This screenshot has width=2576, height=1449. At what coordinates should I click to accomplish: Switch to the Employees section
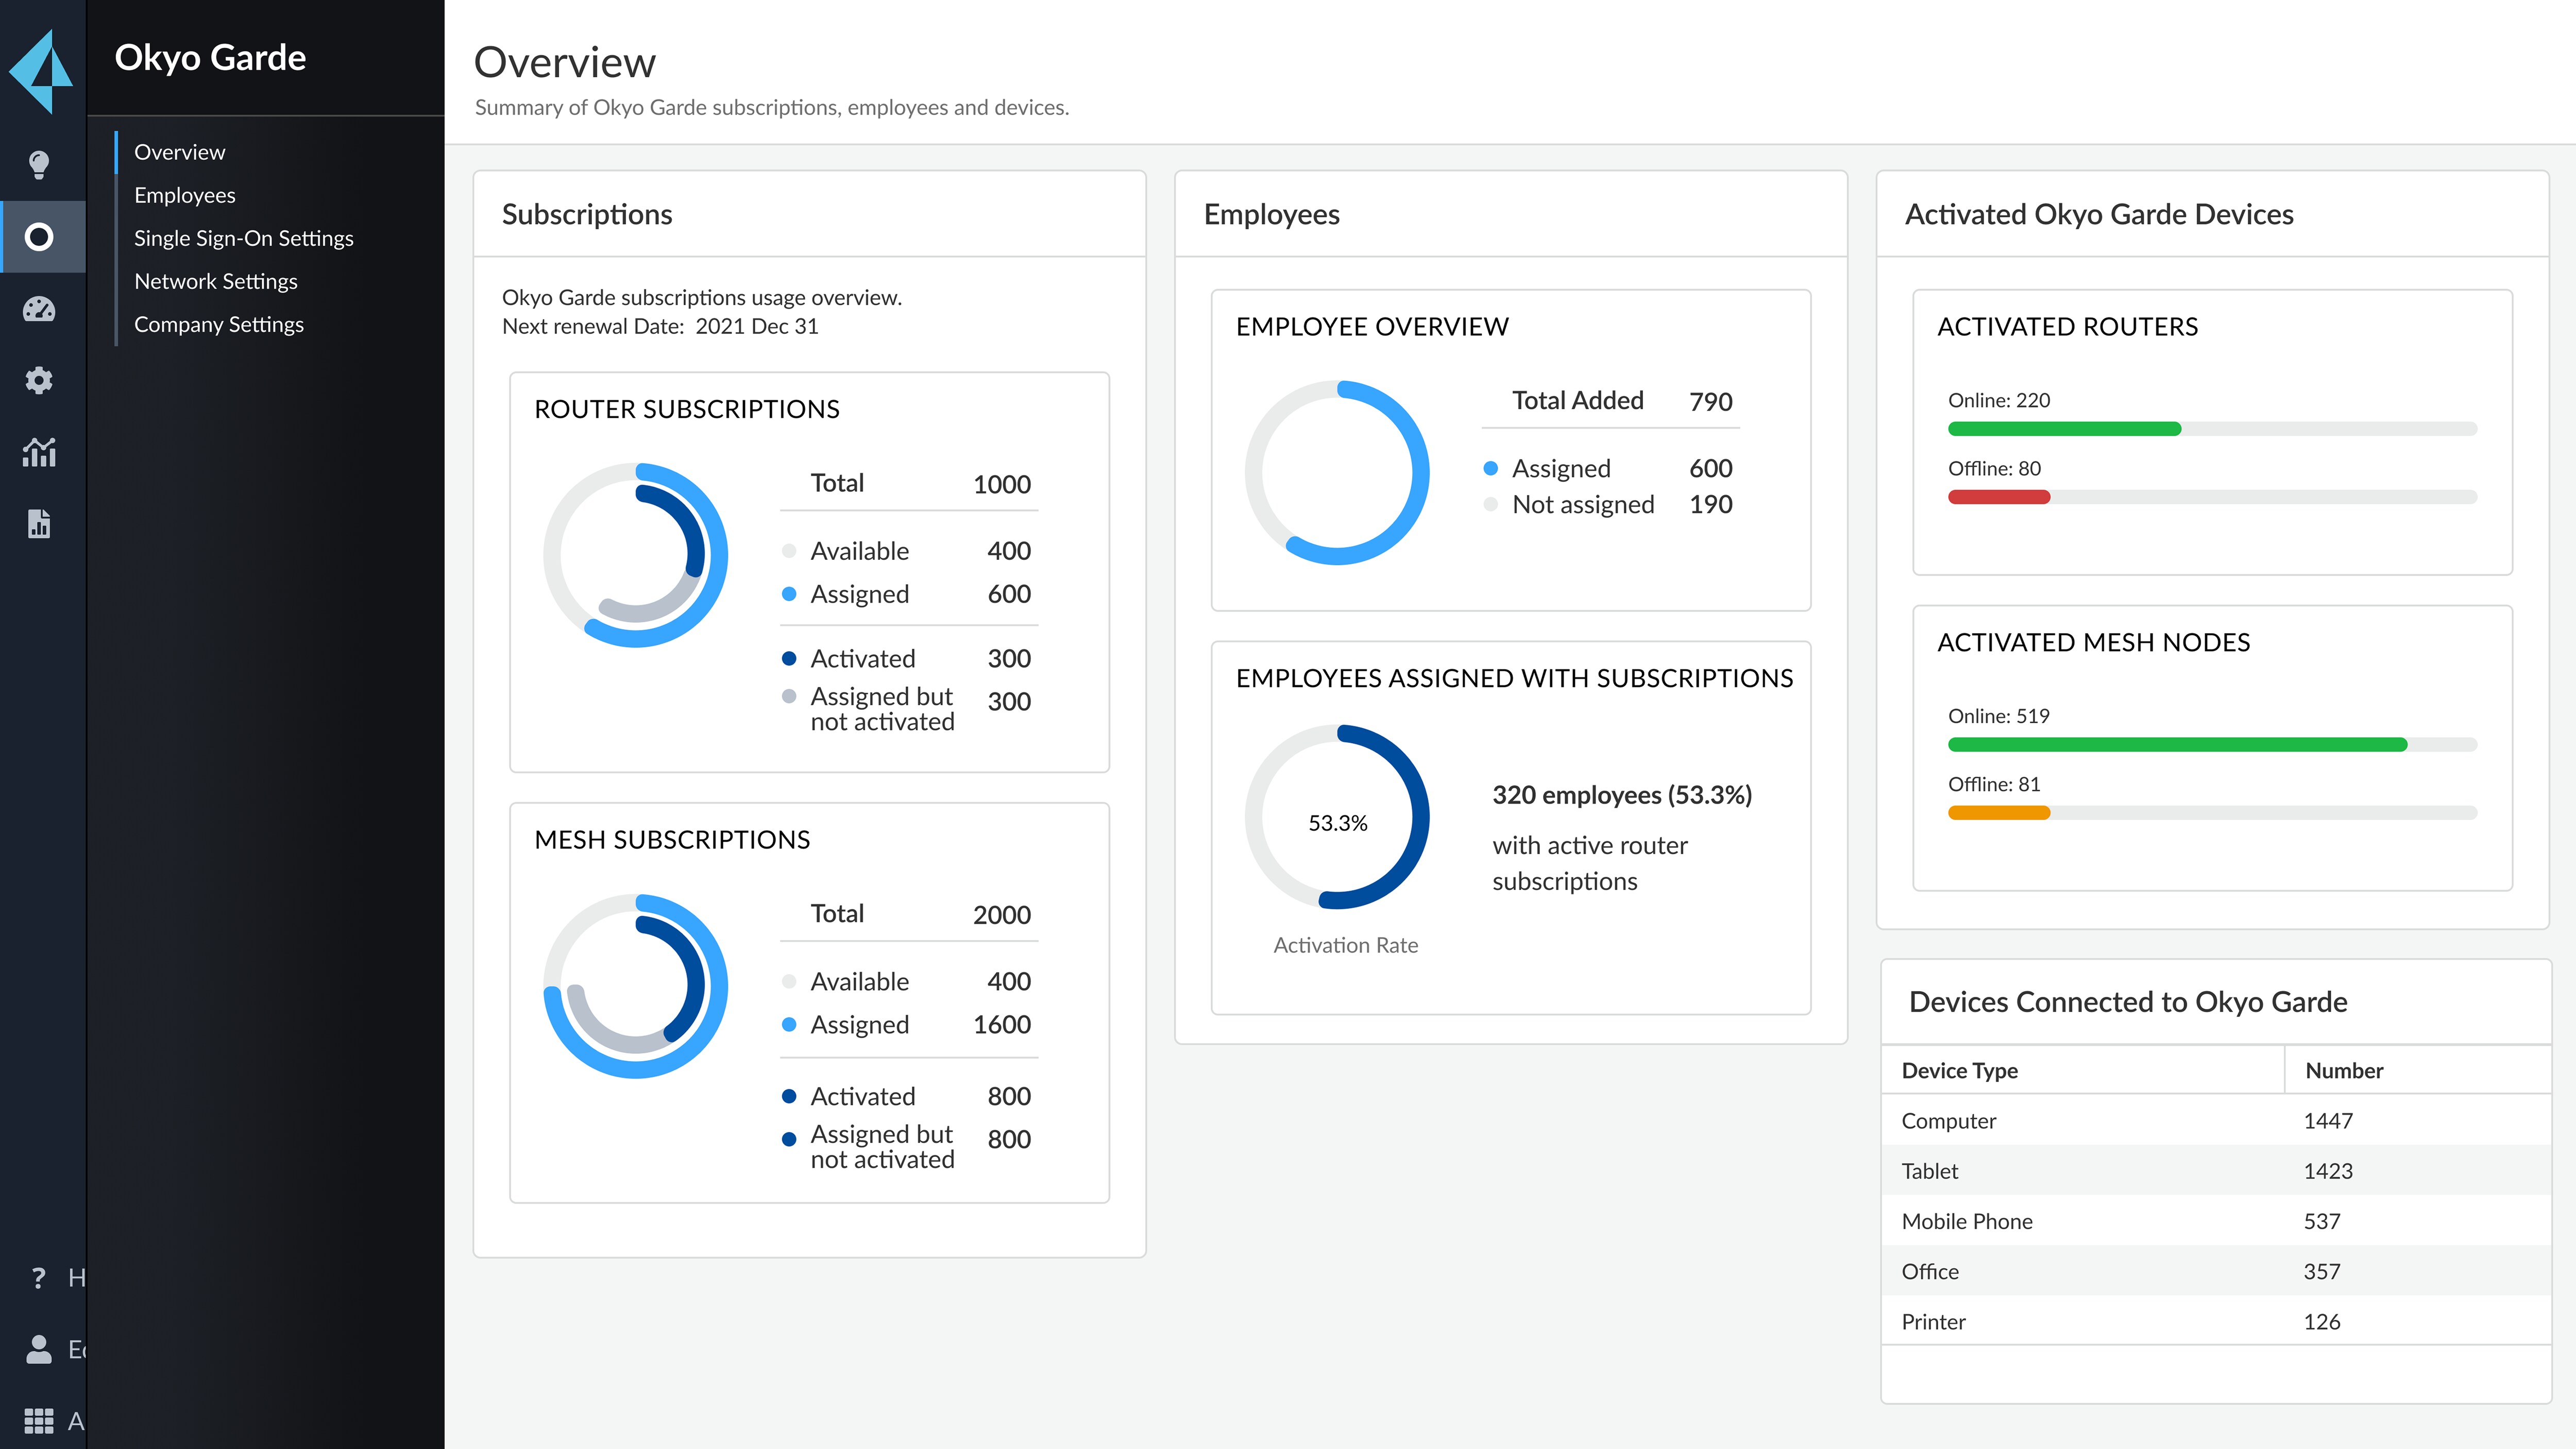pos(185,195)
